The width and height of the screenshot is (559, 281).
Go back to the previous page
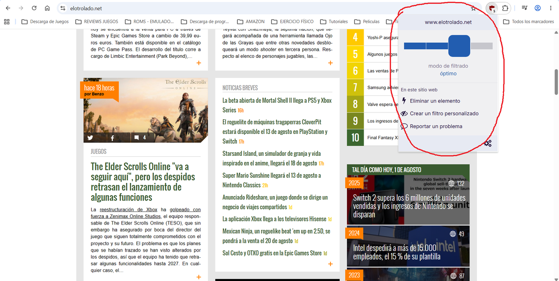click(x=8, y=8)
